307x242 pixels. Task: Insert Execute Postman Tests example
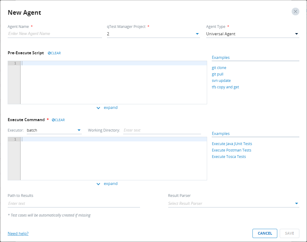coord(231,150)
